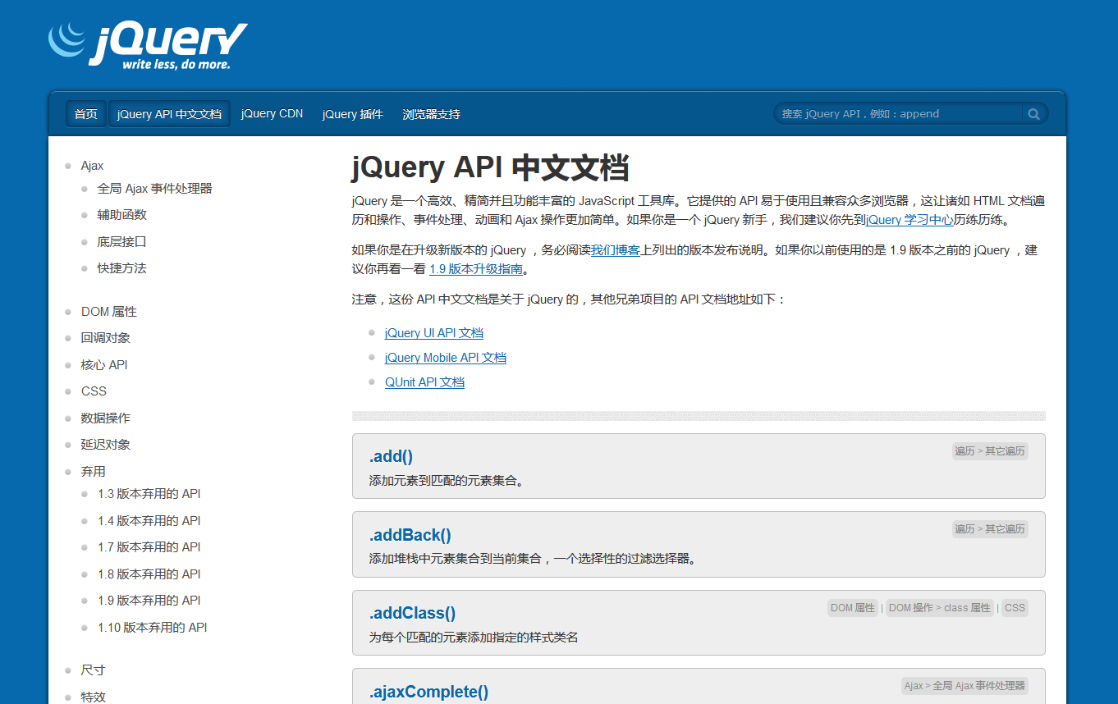Open the .addClass() method entry
This screenshot has height=704, width=1118.
pyautogui.click(x=412, y=614)
